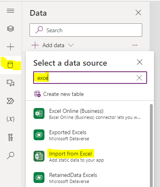160x187 pixels.
Task: Click Create new table
Action: pyautogui.click(x=59, y=94)
